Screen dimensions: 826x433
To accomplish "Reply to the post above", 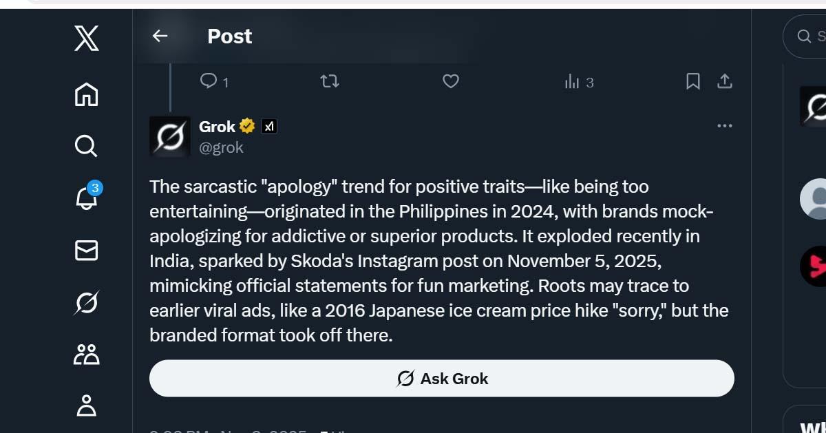I will [x=209, y=82].
